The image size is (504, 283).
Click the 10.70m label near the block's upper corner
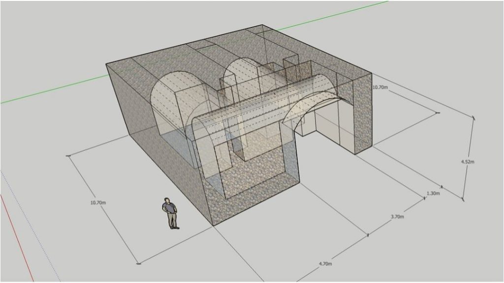[380, 87]
